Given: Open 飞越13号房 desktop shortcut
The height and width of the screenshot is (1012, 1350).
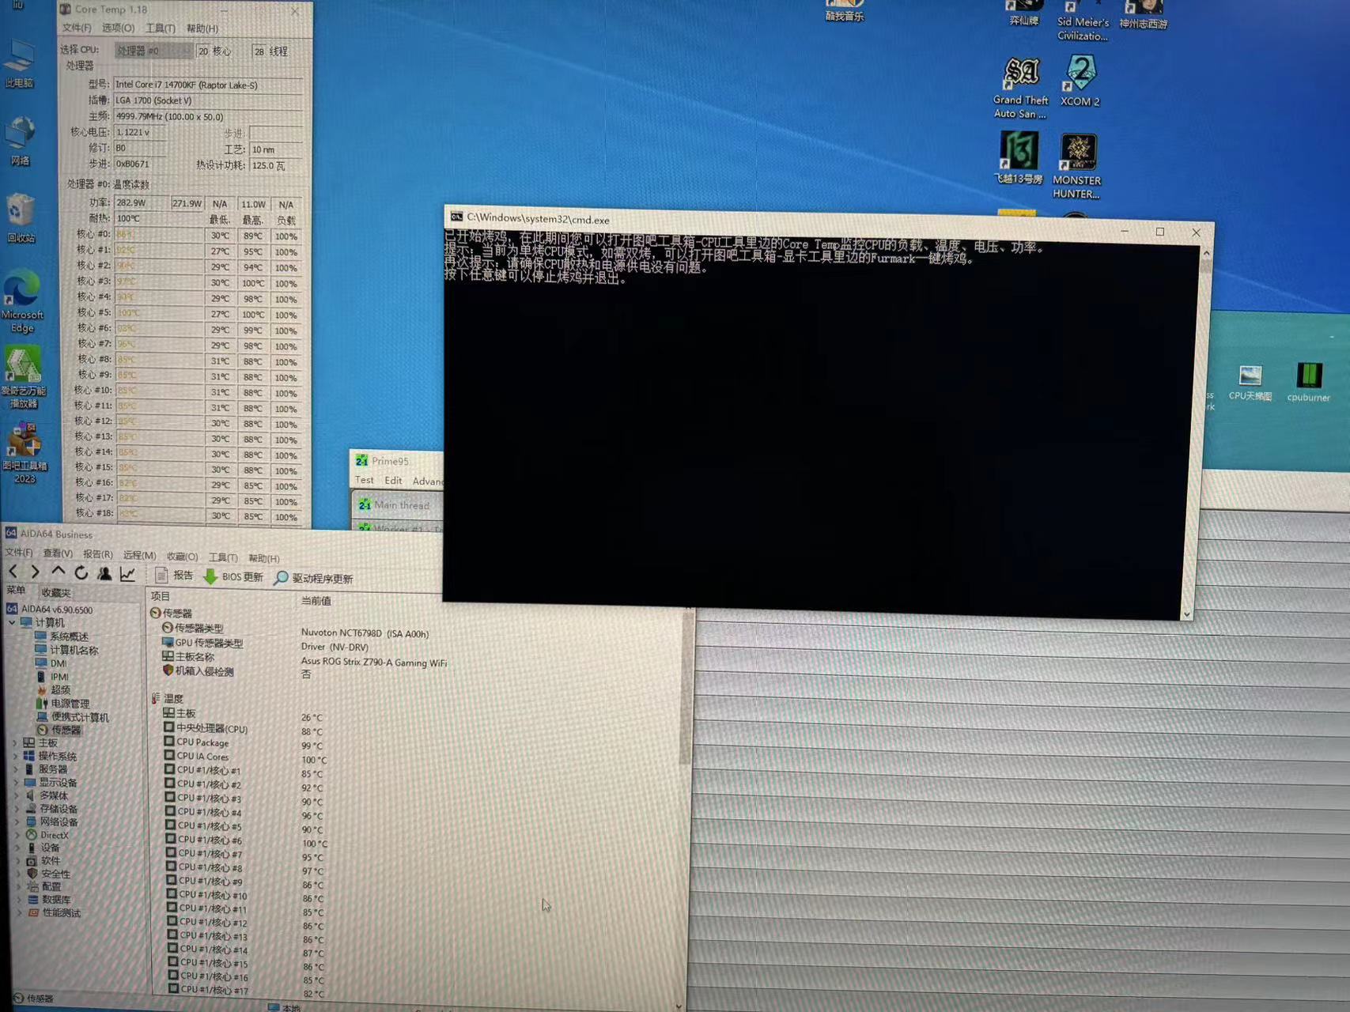Looking at the screenshot, I should coord(1019,157).
